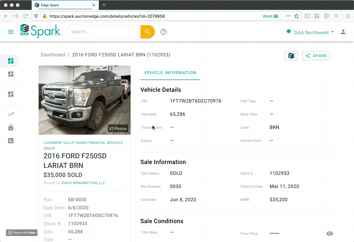The image size is (354, 242).
Task: Click the Sale Status value SOLD
Action: click(176, 173)
